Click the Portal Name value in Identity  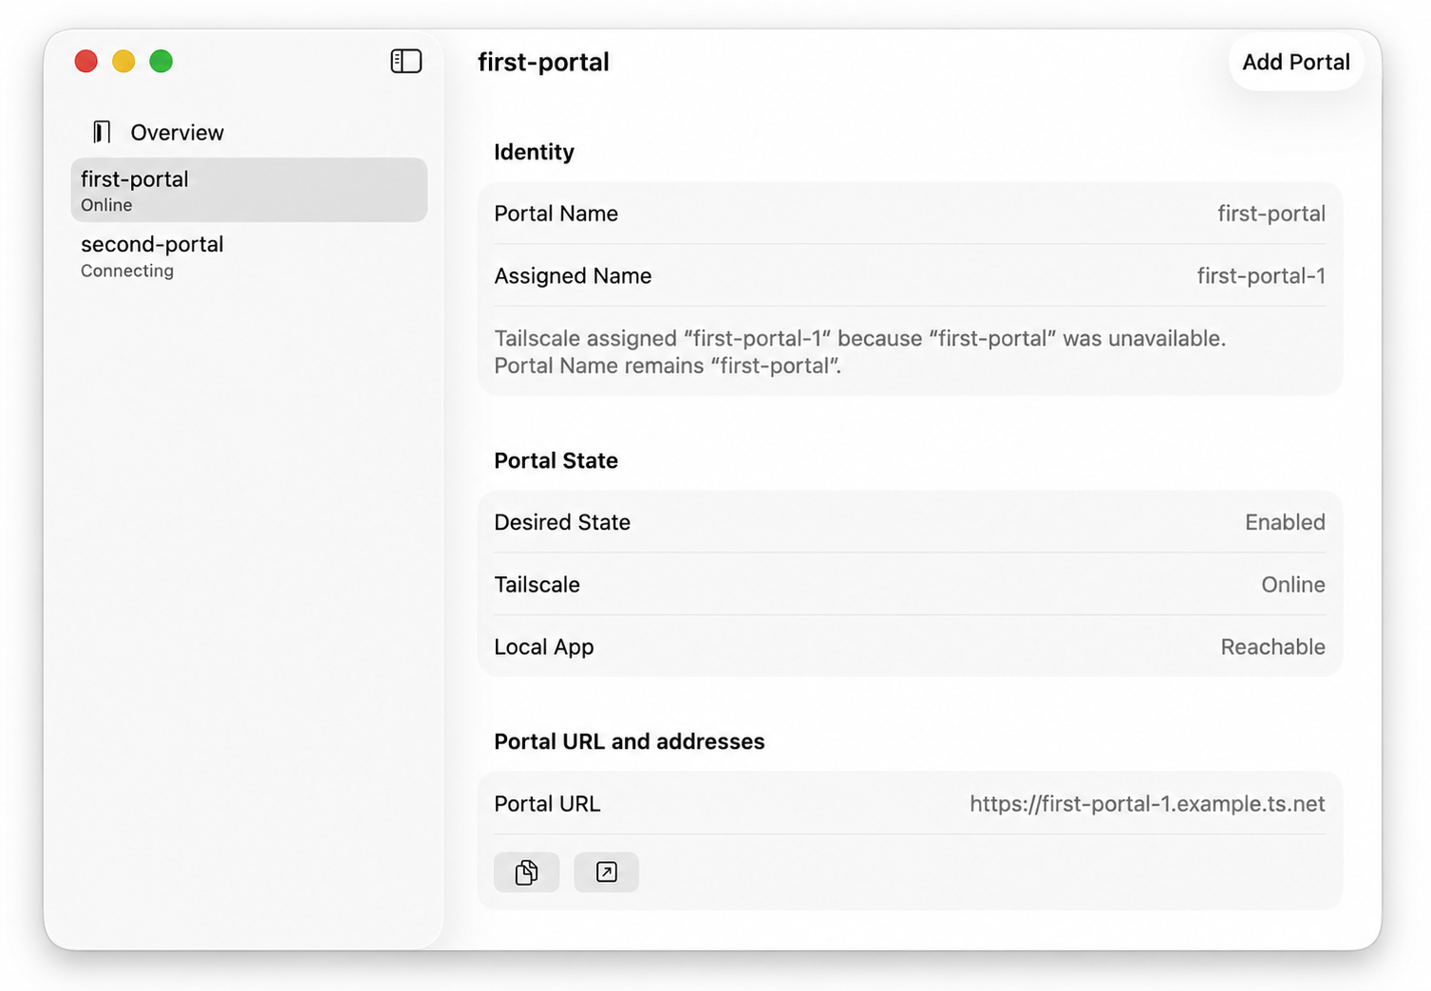click(x=1271, y=214)
